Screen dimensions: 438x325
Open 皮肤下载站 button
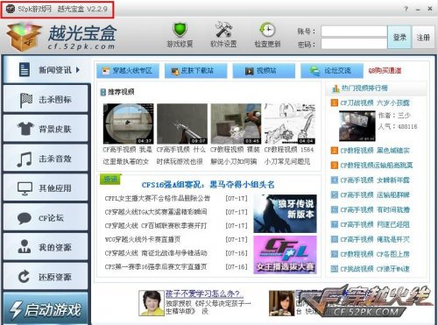196,71
